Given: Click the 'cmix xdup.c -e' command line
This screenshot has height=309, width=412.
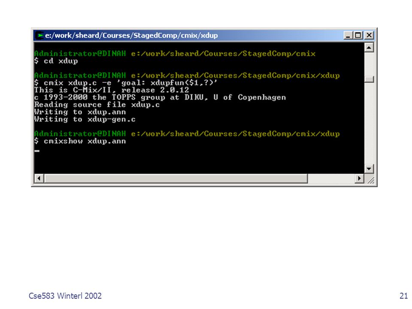Looking at the screenshot, I should click(126, 83).
